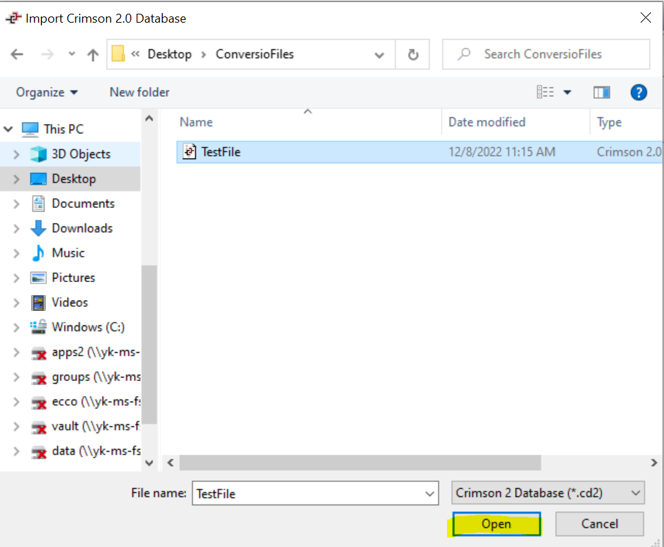Screen dimensions: 664x547
Task: Open the view options dropdown arrow
Action: pos(567,92)
